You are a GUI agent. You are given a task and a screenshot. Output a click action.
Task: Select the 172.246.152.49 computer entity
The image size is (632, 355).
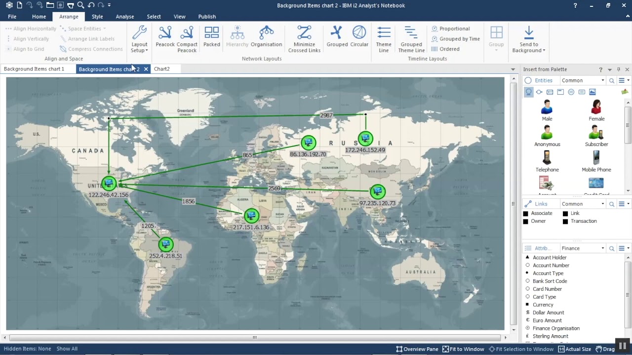tap(365, 139)
